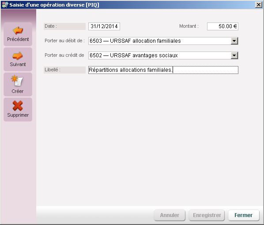Click the Créer new document icon
Image resolution: width=264 pixels, height=225 pixels.
17,81
